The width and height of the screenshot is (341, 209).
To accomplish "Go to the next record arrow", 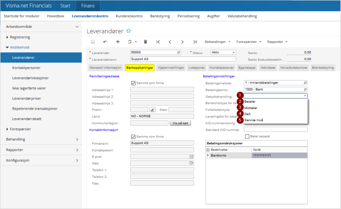I will (182, 42).
